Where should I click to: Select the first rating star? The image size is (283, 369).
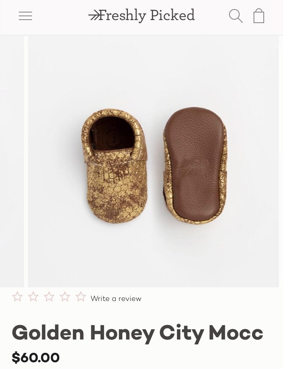[17, 296]
